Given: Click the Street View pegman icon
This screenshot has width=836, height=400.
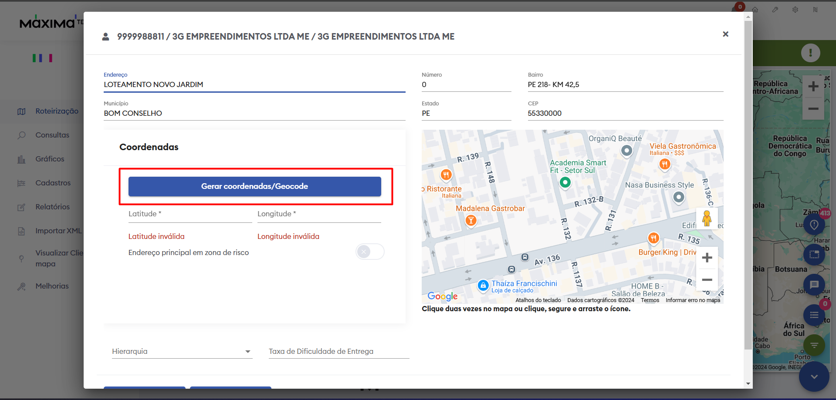Looking at the screenshot, I should click(x=707, y=218).
